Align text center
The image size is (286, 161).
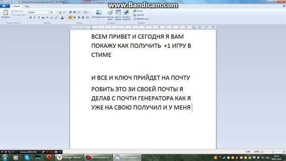[75, 17]
